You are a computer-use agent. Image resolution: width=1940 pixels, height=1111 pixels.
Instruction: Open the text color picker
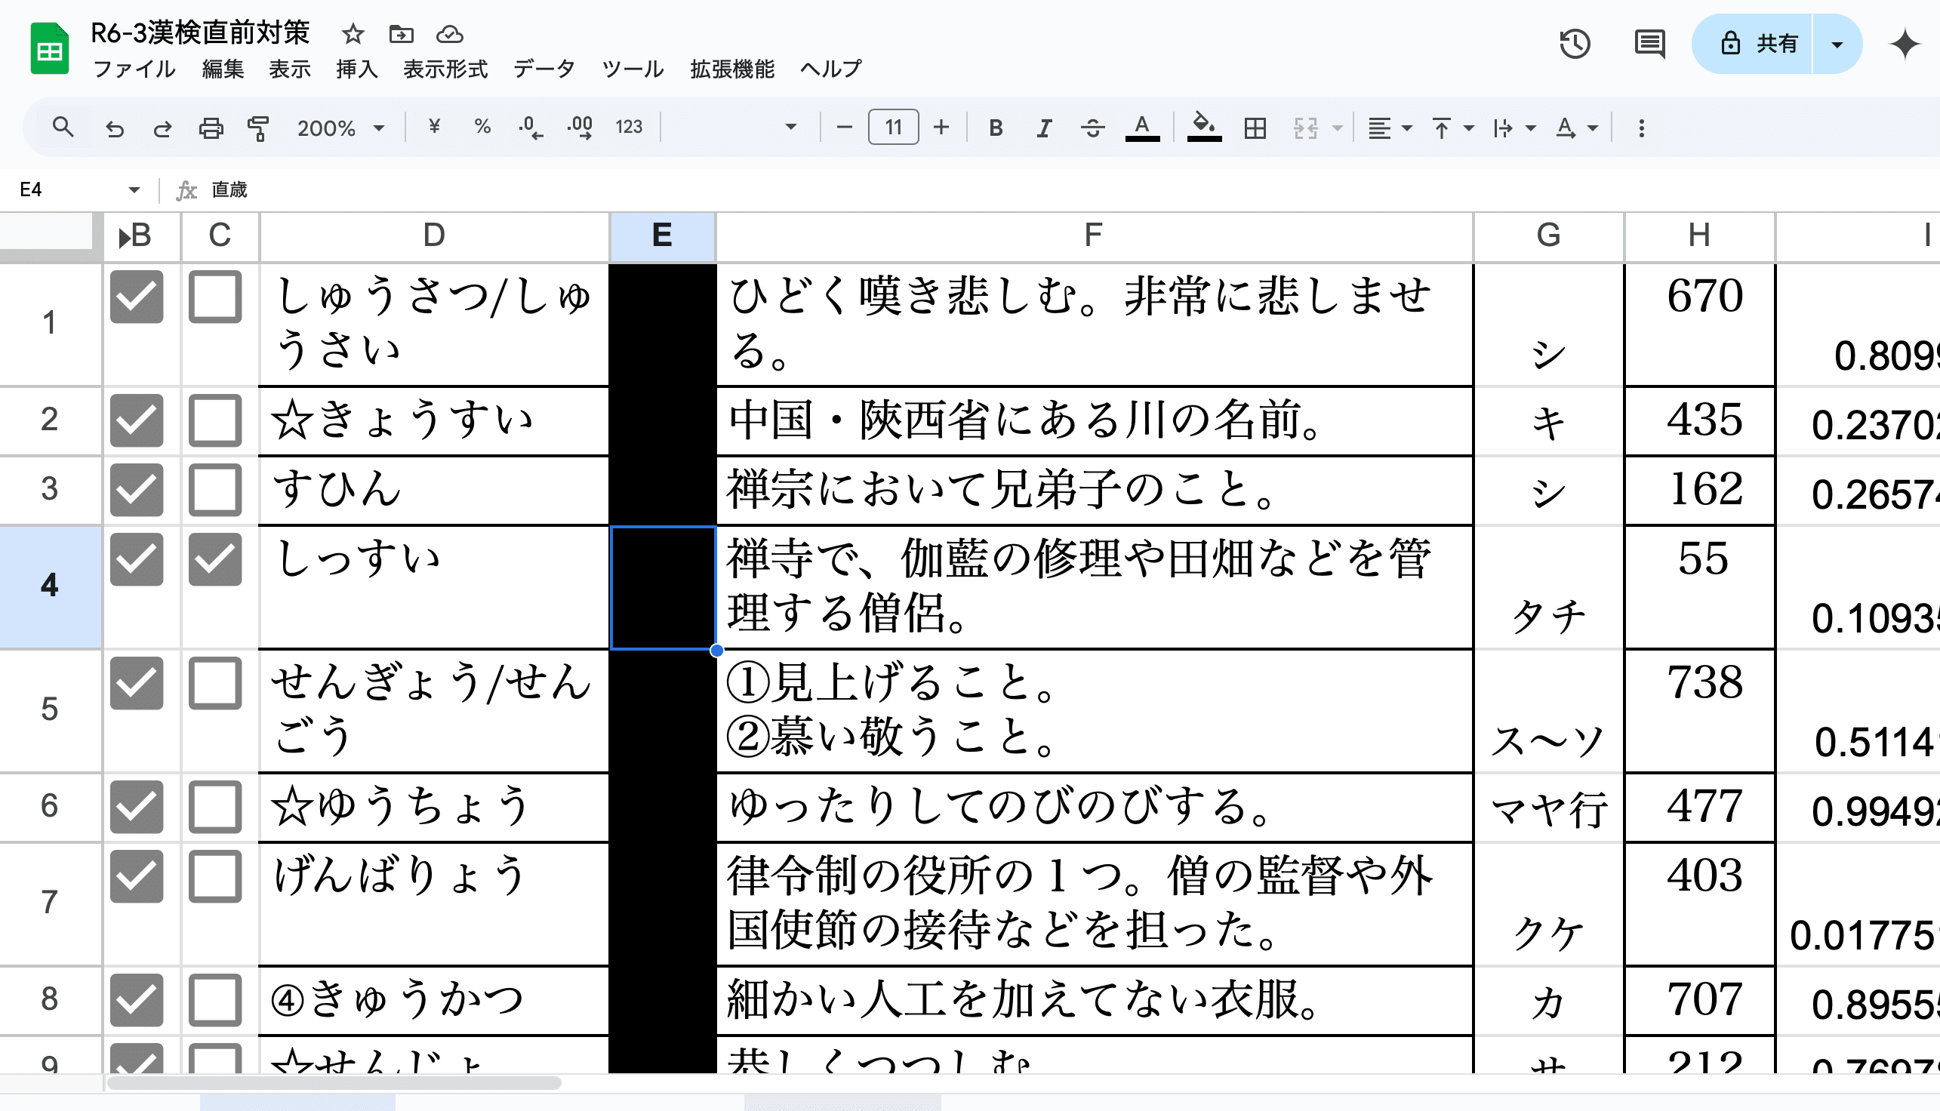(x=1141, y=128)
